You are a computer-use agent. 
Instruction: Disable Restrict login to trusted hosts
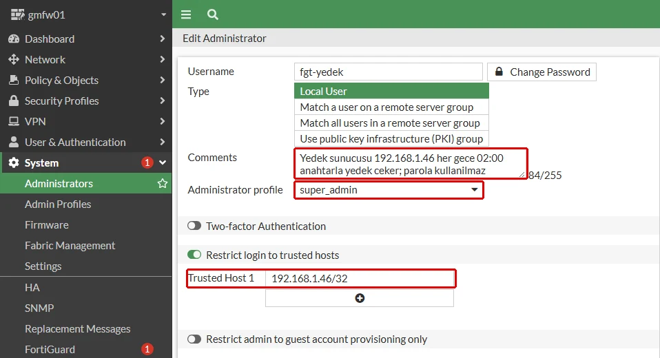pyautogui.click(x=194, y=255)
